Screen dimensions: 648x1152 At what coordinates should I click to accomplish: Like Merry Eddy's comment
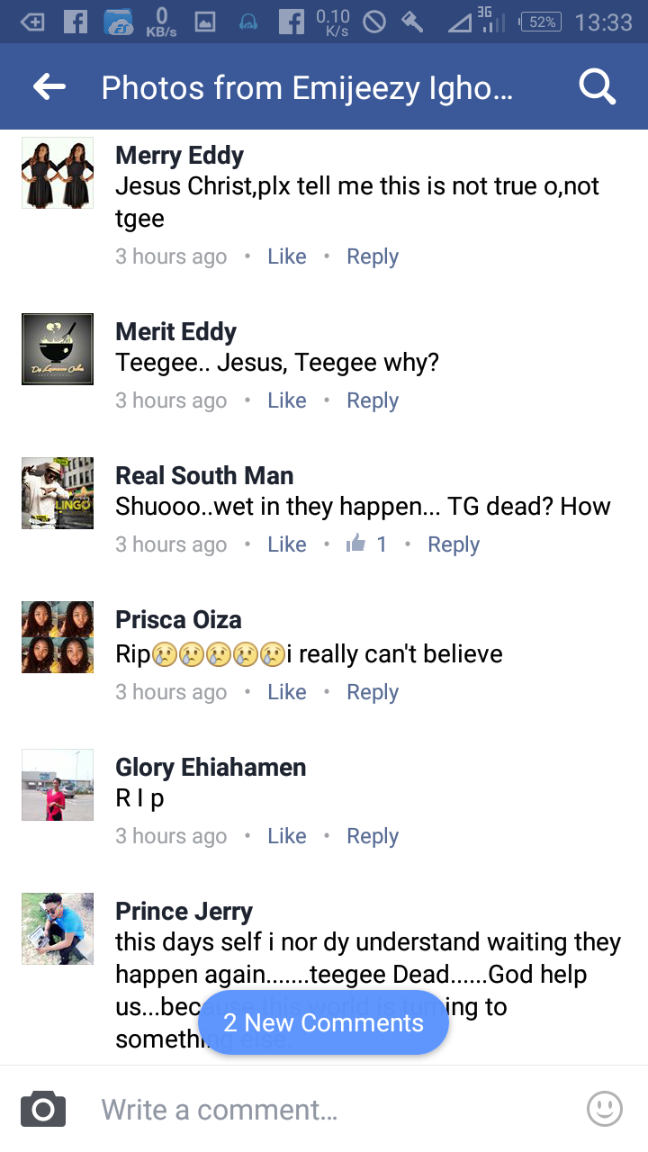pyautogui.click(x=287, y=256)
